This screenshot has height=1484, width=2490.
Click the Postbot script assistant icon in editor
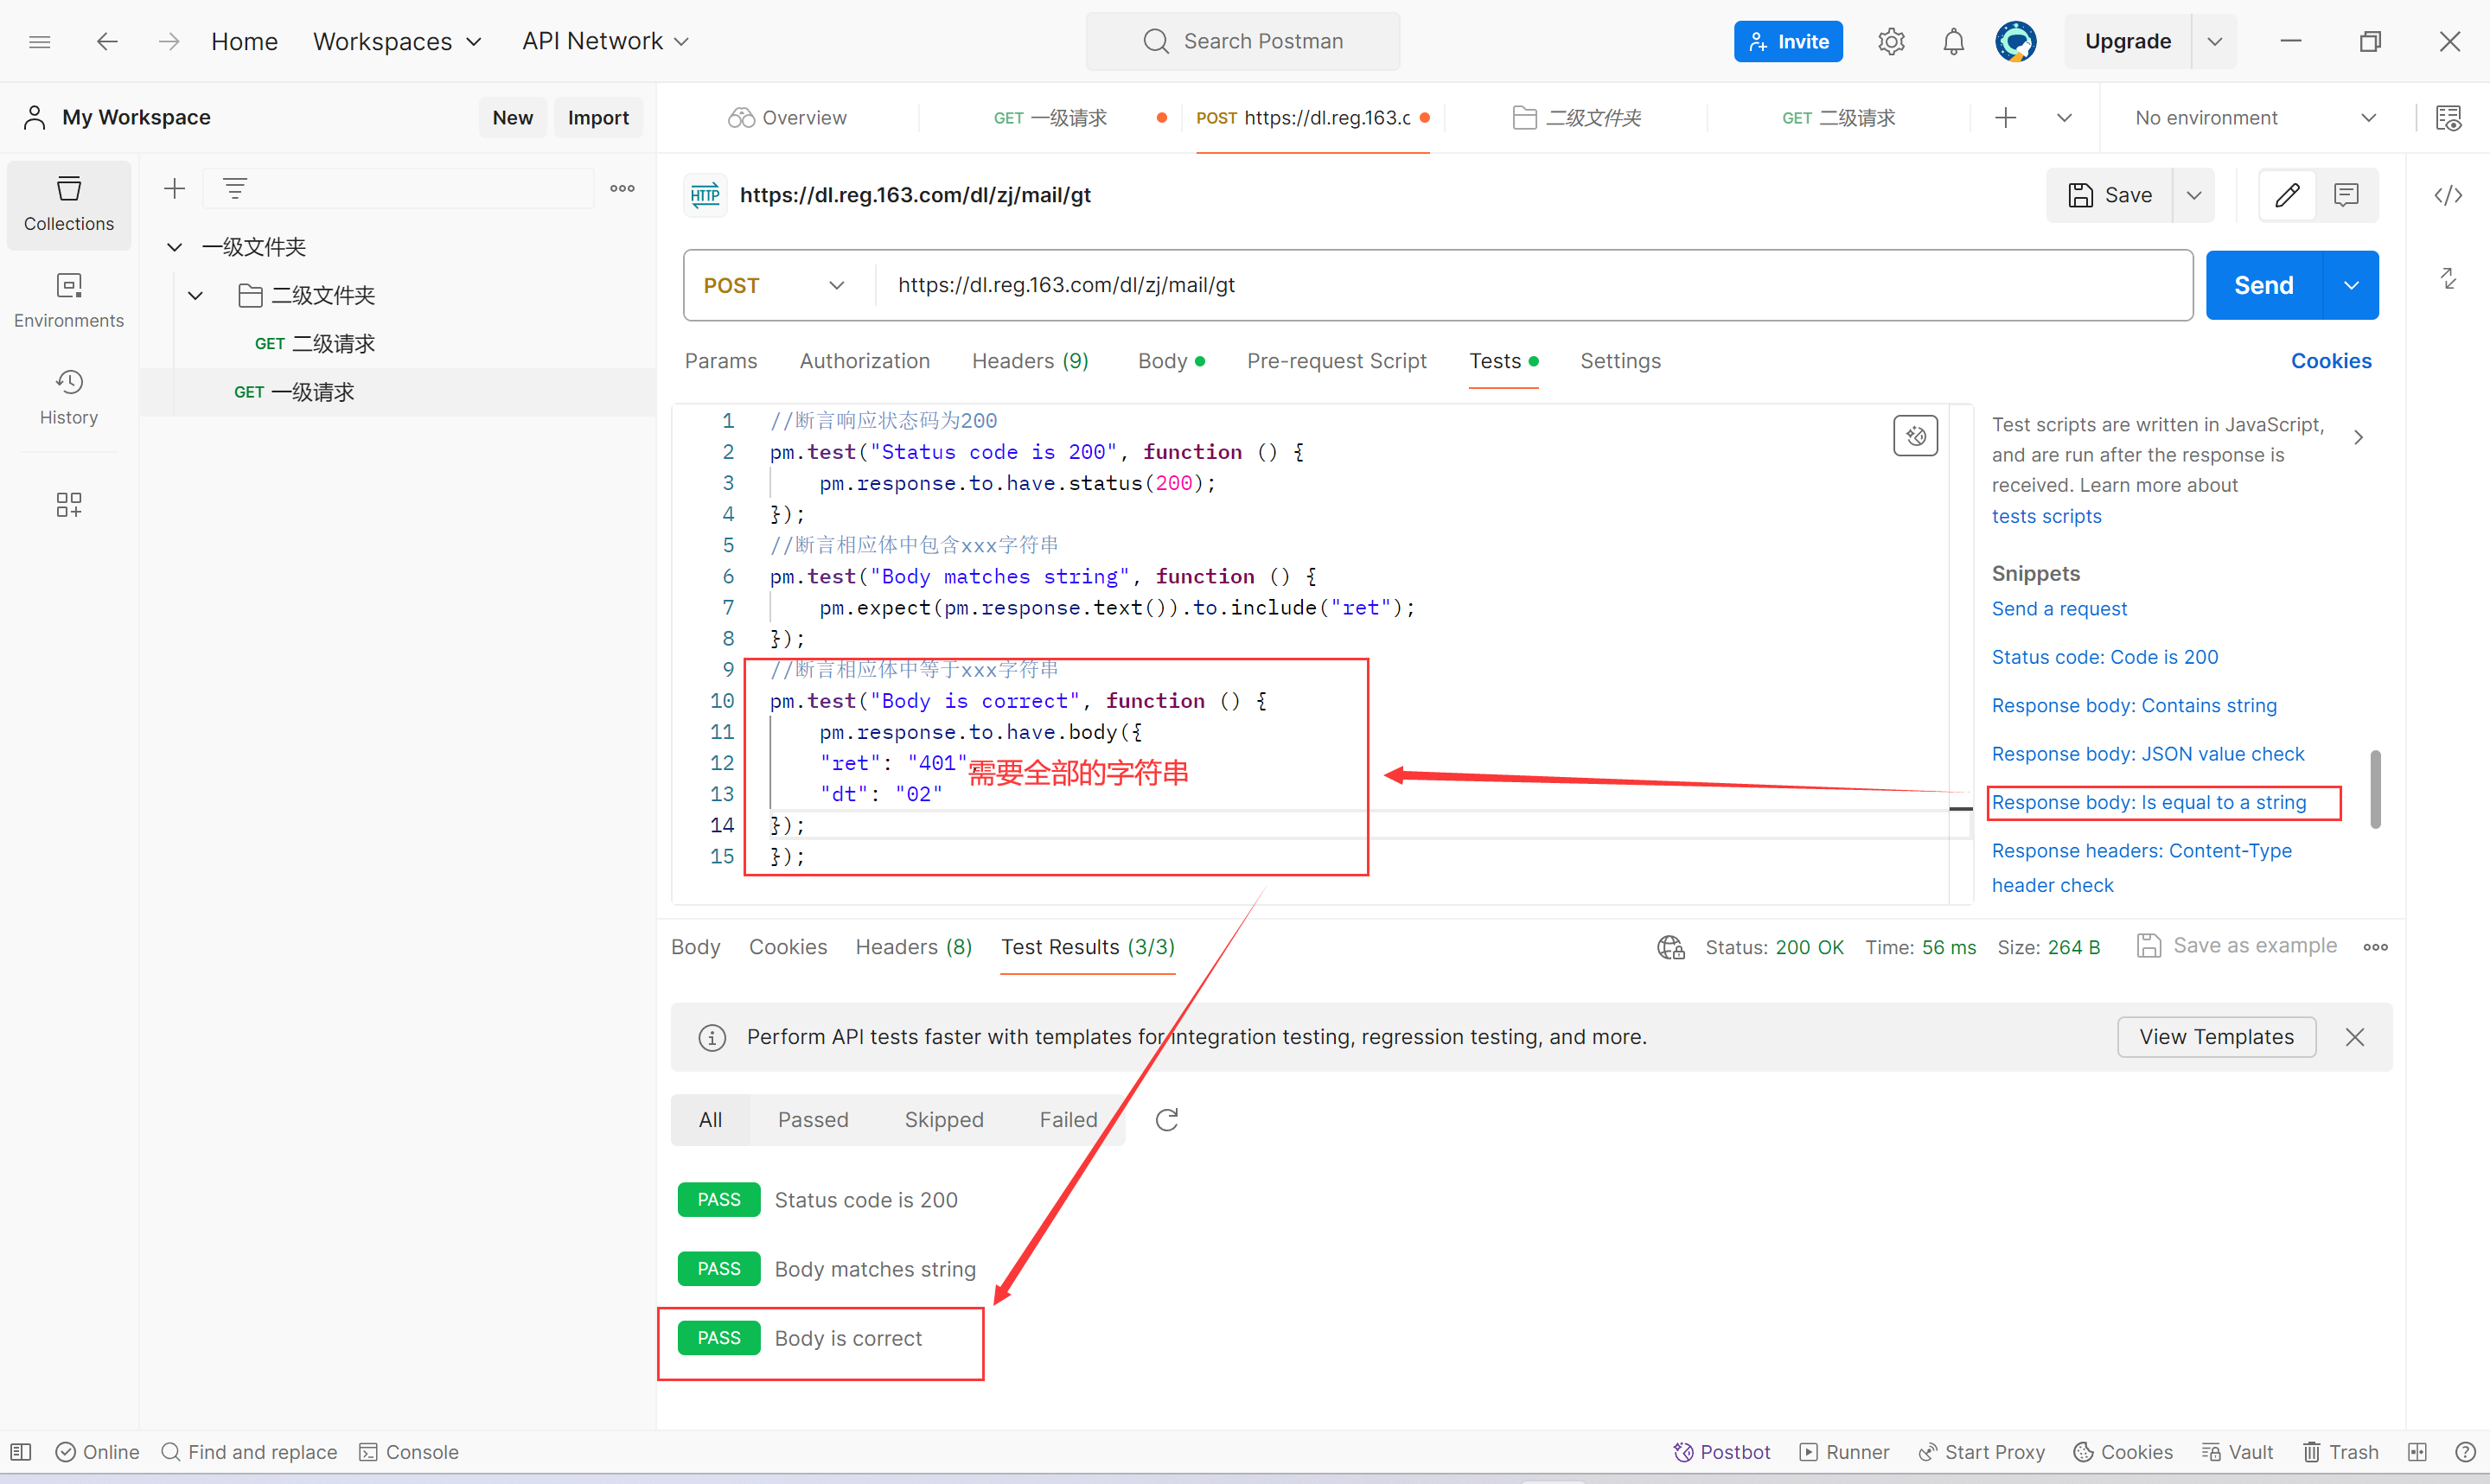[x=1914, y=436]
